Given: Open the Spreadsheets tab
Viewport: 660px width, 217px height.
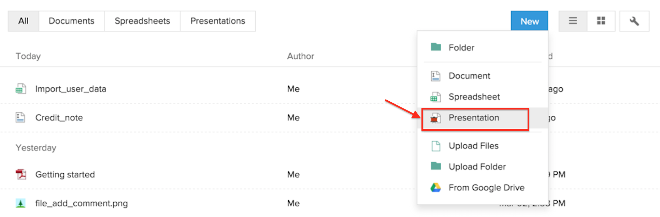Looking at the screenshot, I should tap(142, 21).
